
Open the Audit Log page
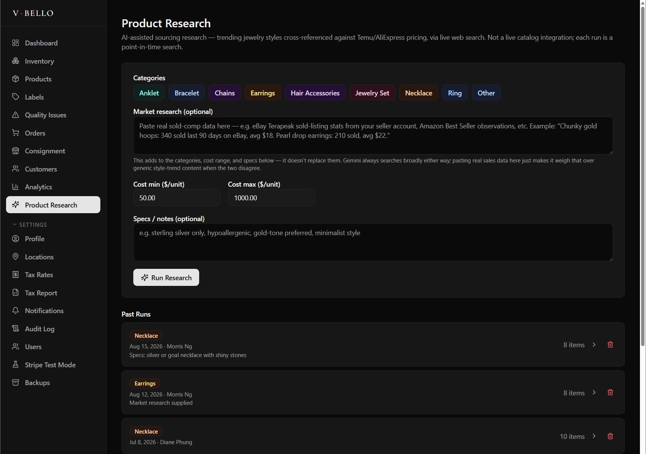pos(53,329)
